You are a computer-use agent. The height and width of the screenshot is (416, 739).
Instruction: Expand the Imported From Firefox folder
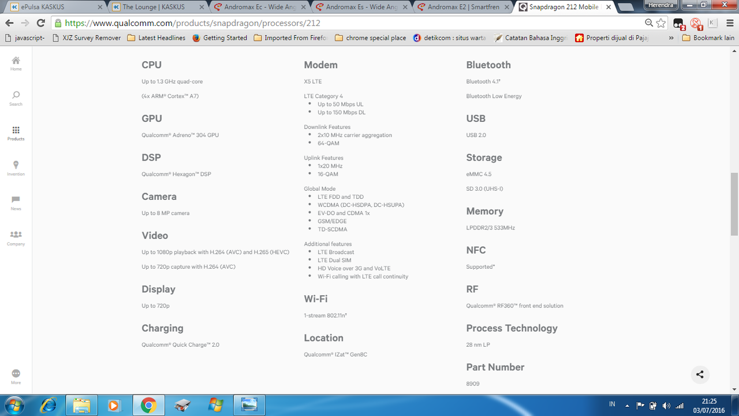tap(290, 38)
